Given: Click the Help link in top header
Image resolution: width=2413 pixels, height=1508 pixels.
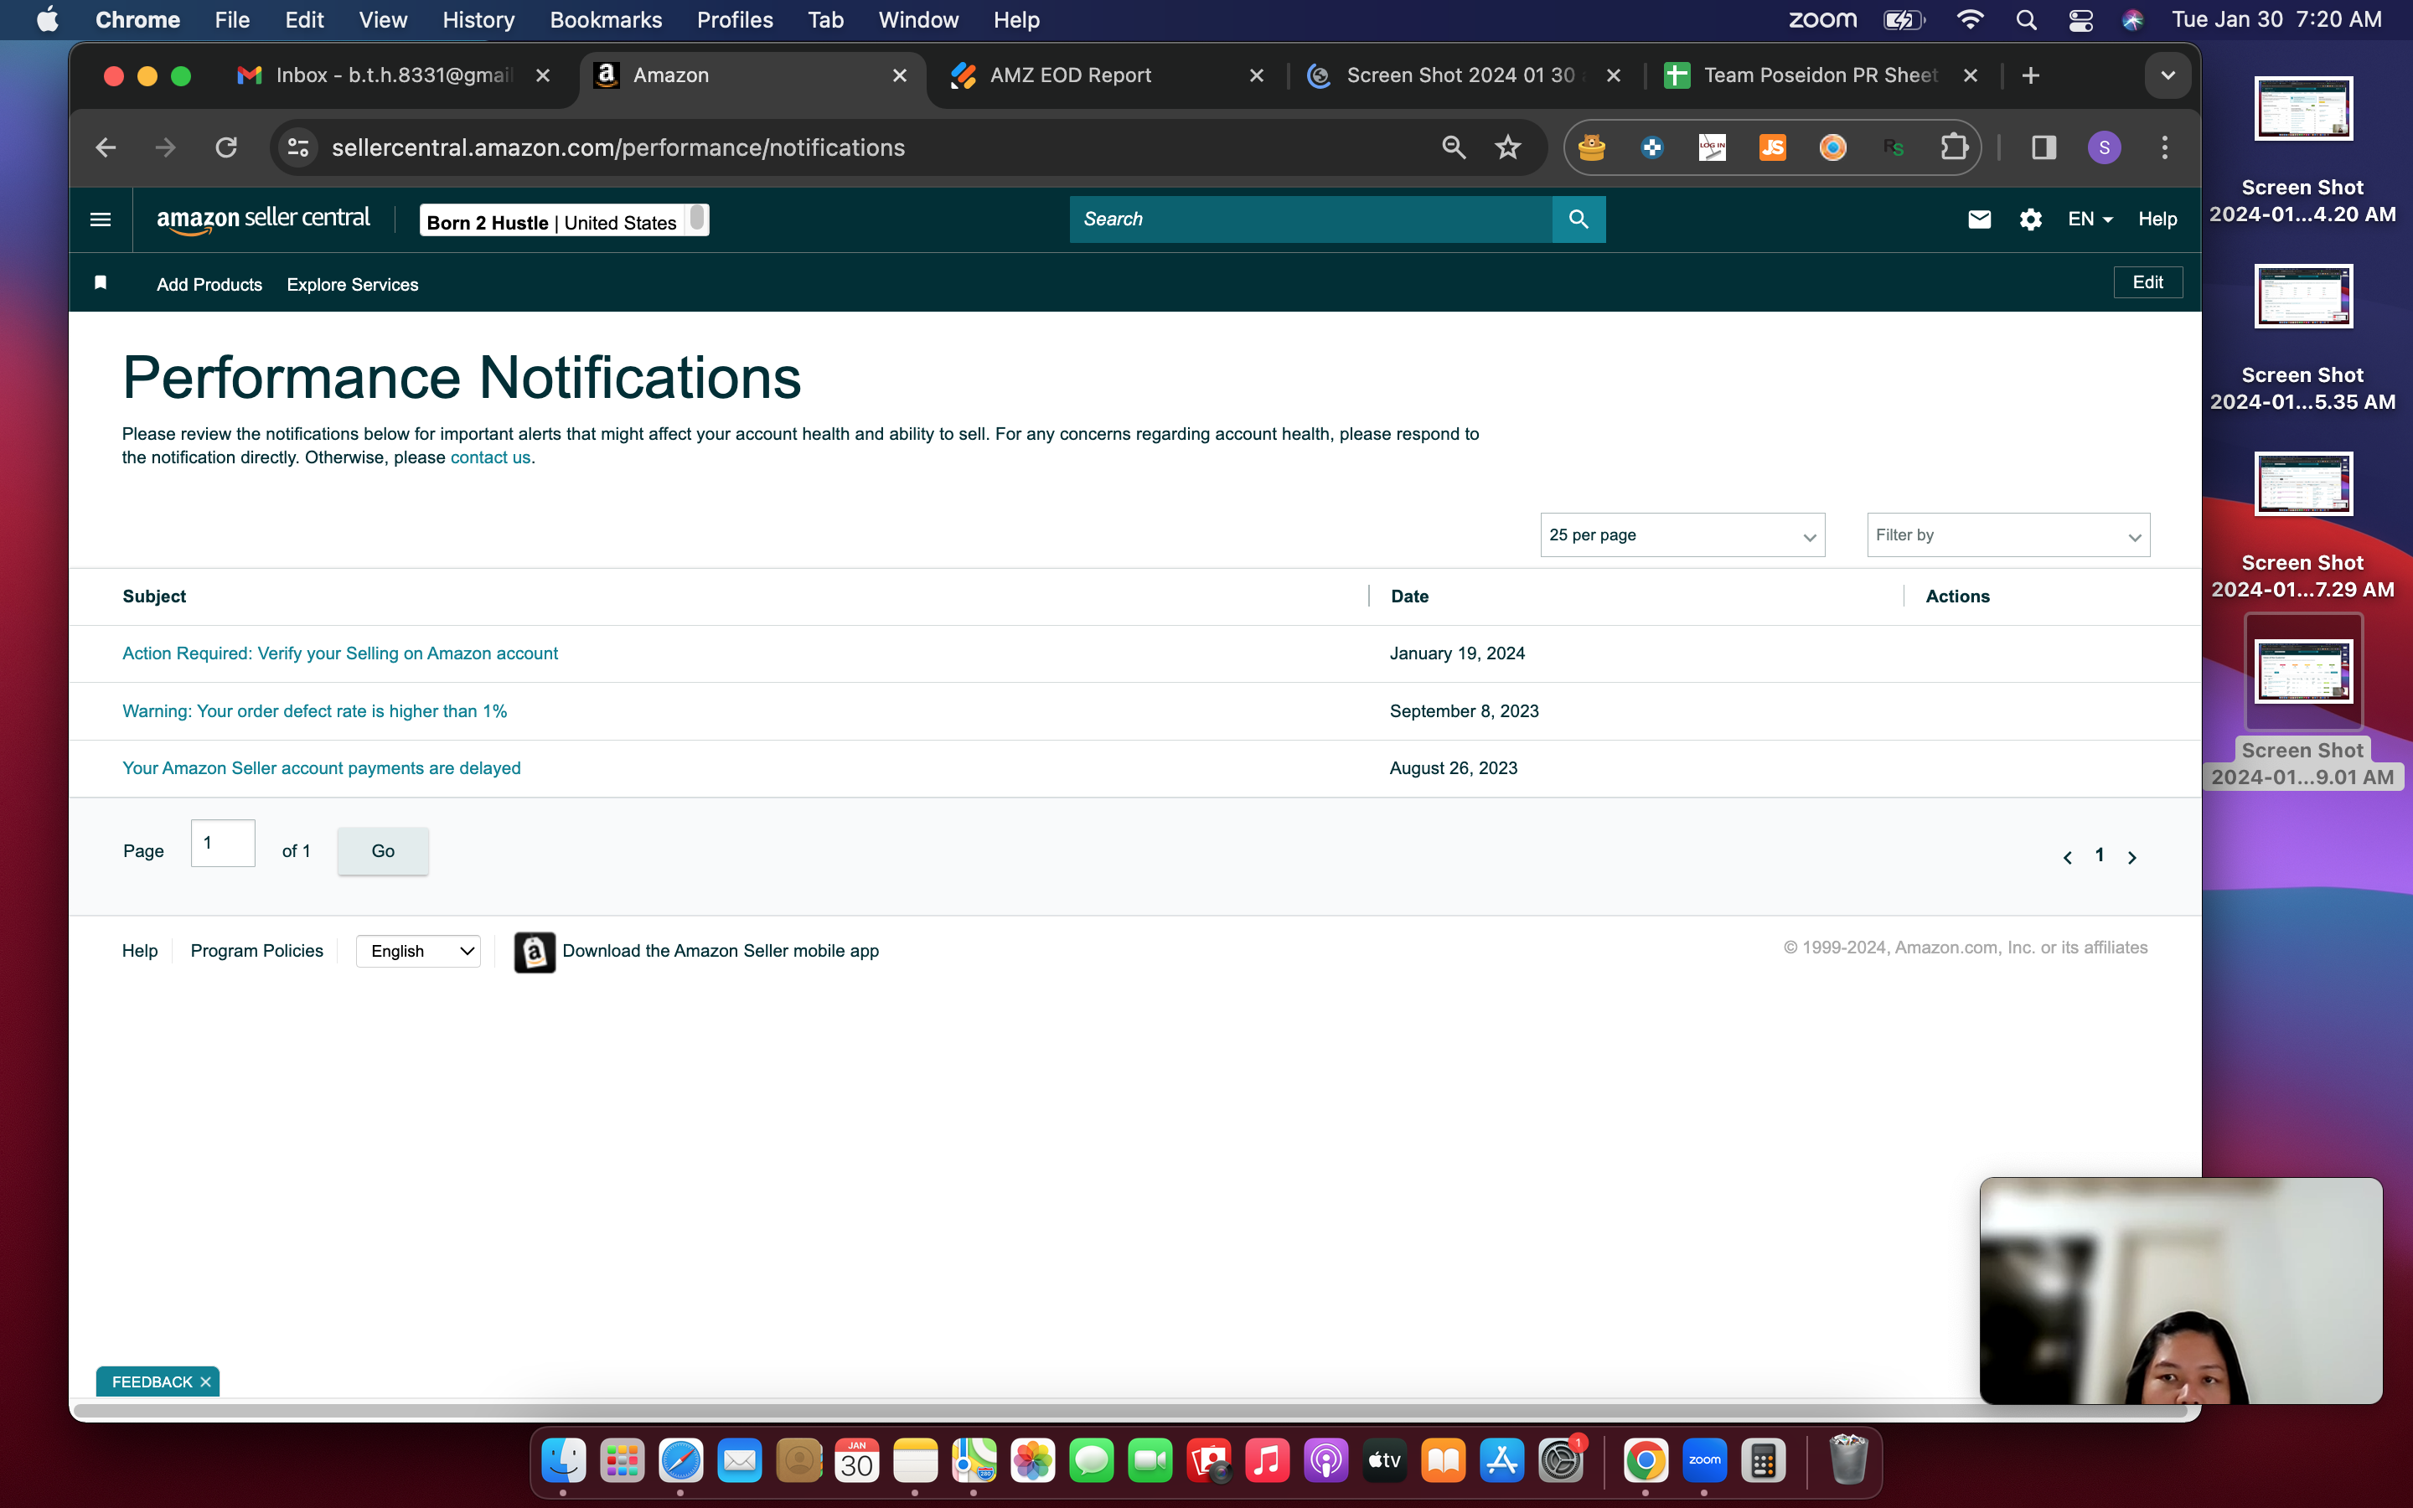Looking at the screenshot, I should point(2157,219).
